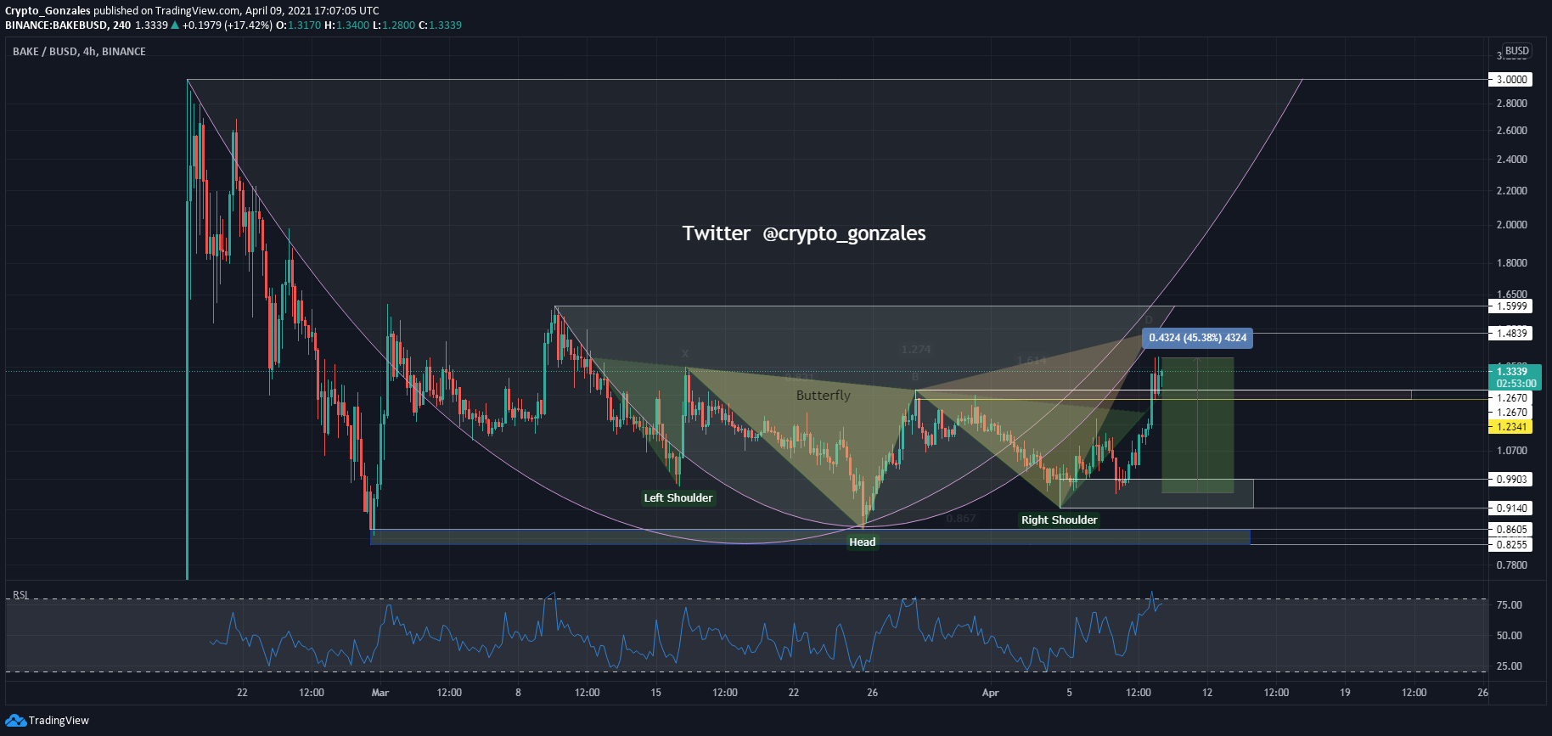The image size is (1552, 736).
Task: Click the Crypto_Gonzales author name in header
Action: [x=48, y=11]
